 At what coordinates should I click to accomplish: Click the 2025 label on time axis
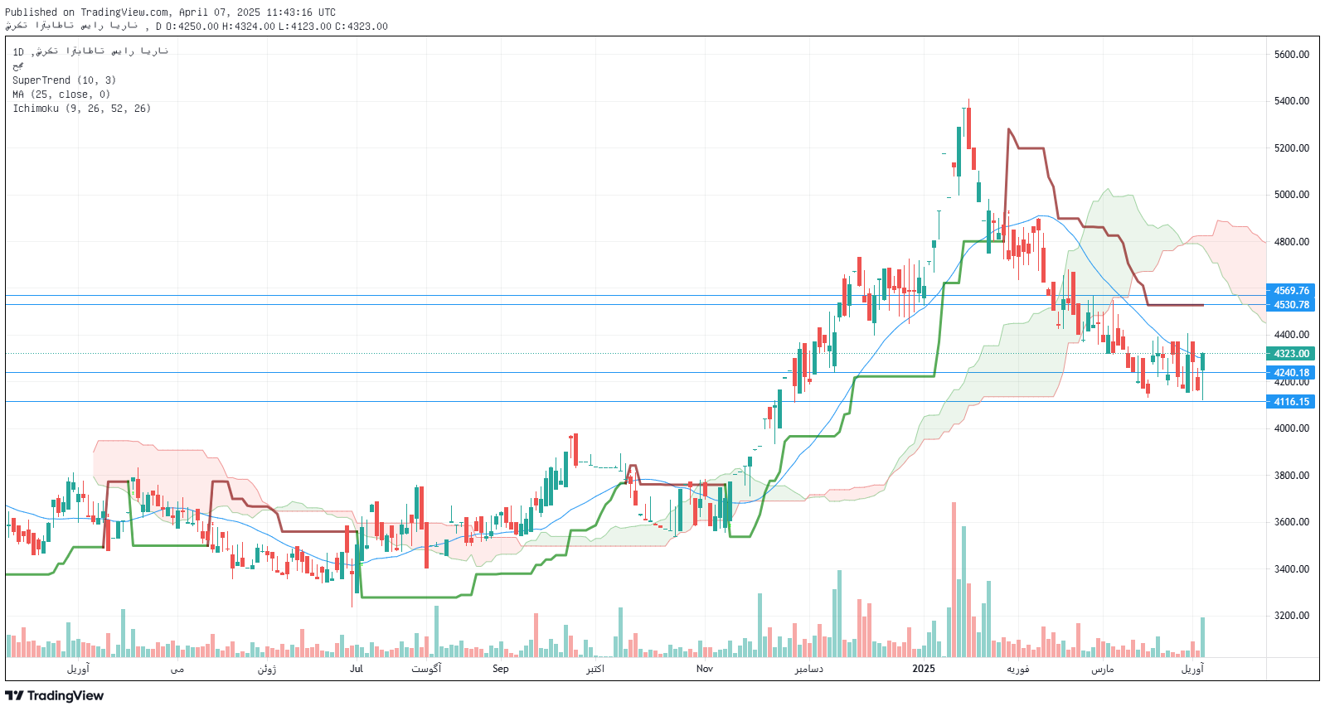point(923,669)
